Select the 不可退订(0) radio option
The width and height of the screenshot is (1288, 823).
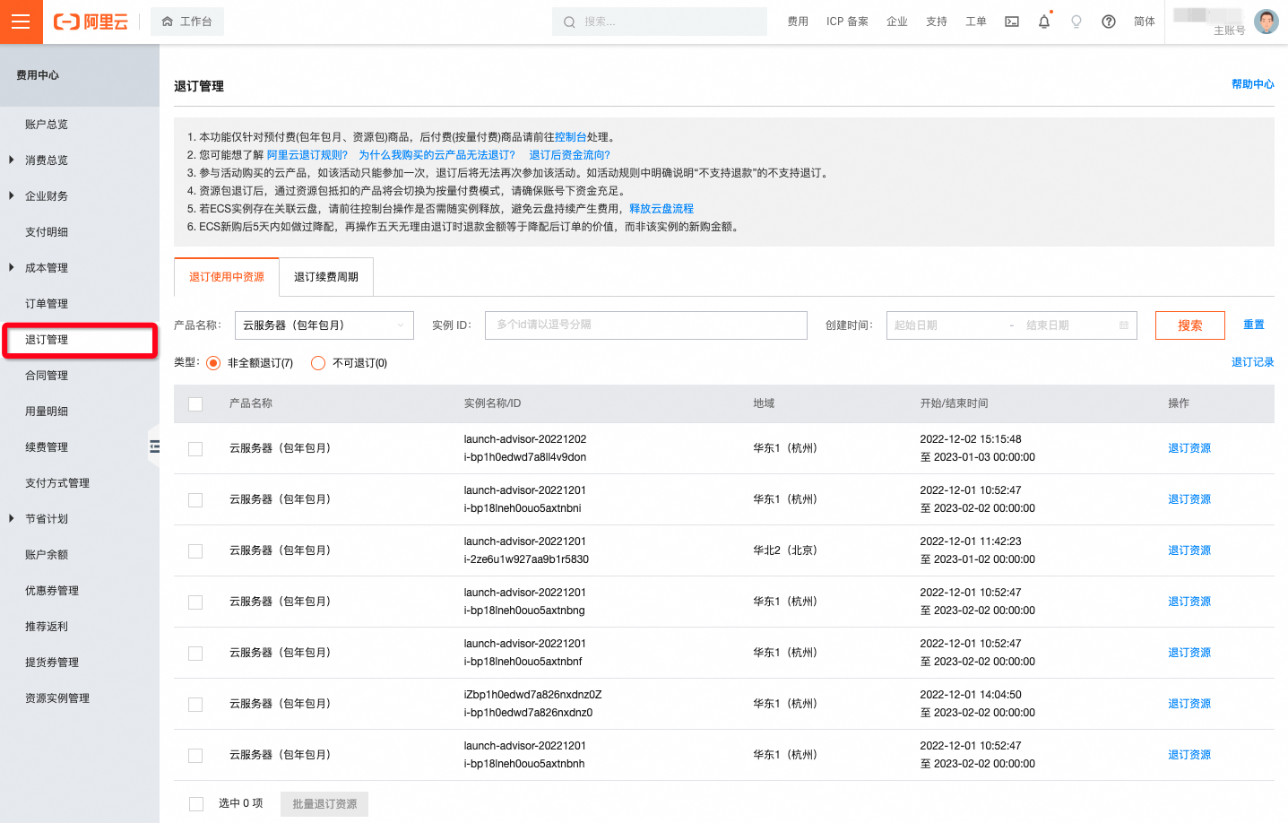coord(318,363)
